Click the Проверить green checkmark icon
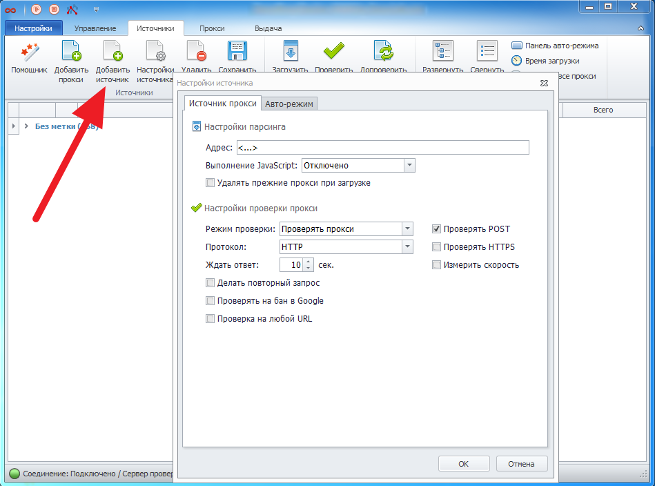The height and width of the screenshot is (486, 655). click(x=334, y=52)
